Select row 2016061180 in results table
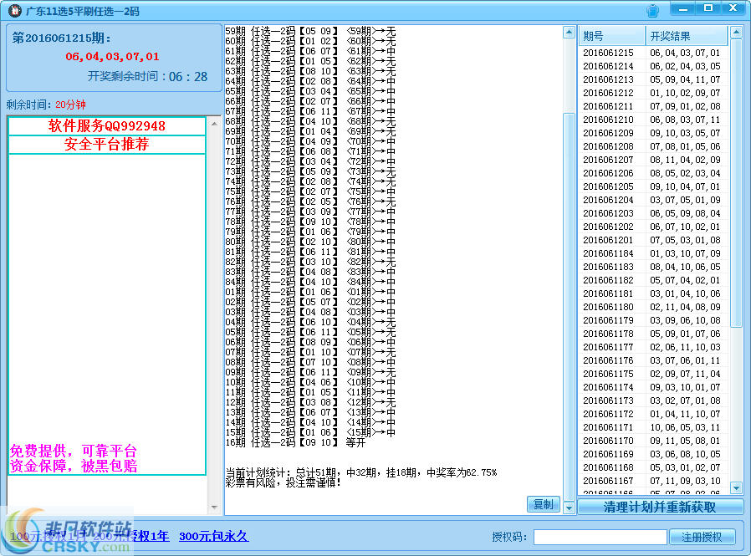751x556 pixels. (653, 307)
